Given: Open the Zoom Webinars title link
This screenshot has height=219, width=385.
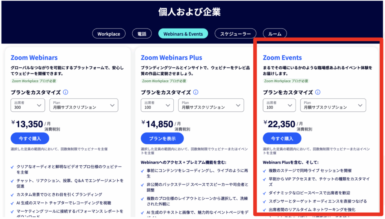Looking at the screenshot, I should [x=34, y=58].
